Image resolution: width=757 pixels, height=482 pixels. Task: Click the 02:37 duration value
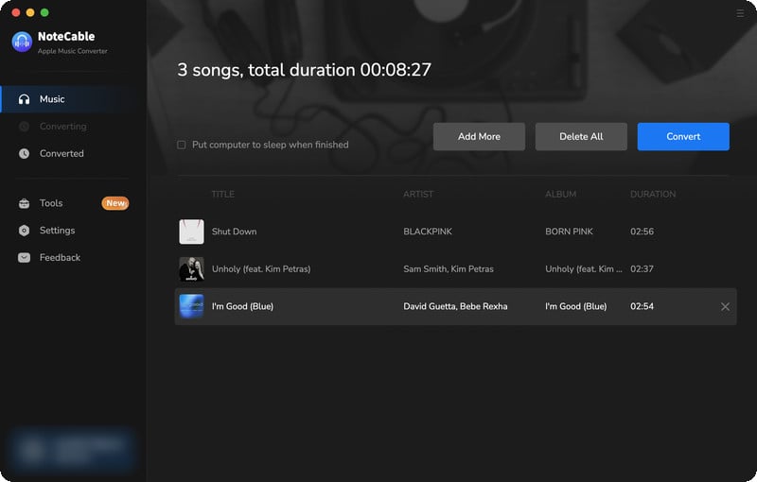(x=643, y=269)
